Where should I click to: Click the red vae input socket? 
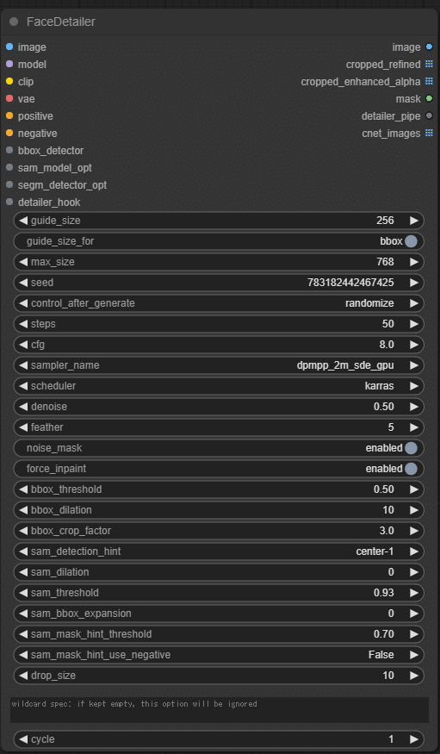pyautogui.click(x=9, y=99)
